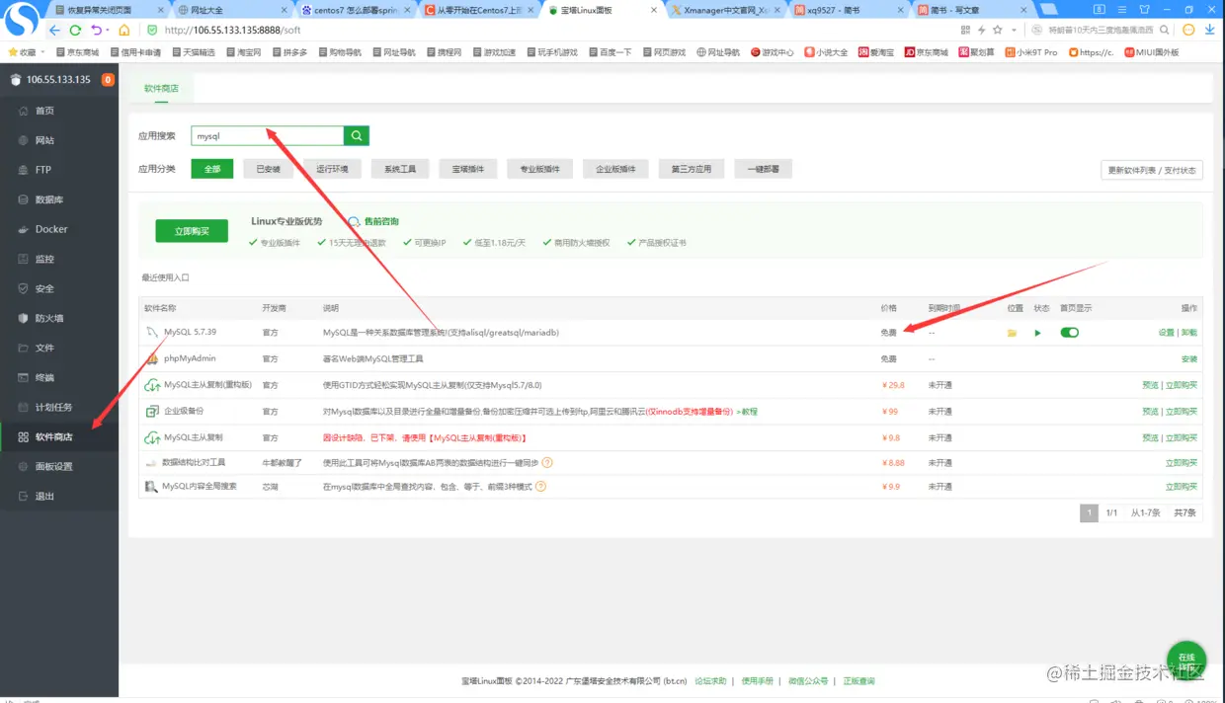The width and height of the screenshot is (1225, 703).
Task: Click the orange notification badge beside IP
Action: (108, 80)
